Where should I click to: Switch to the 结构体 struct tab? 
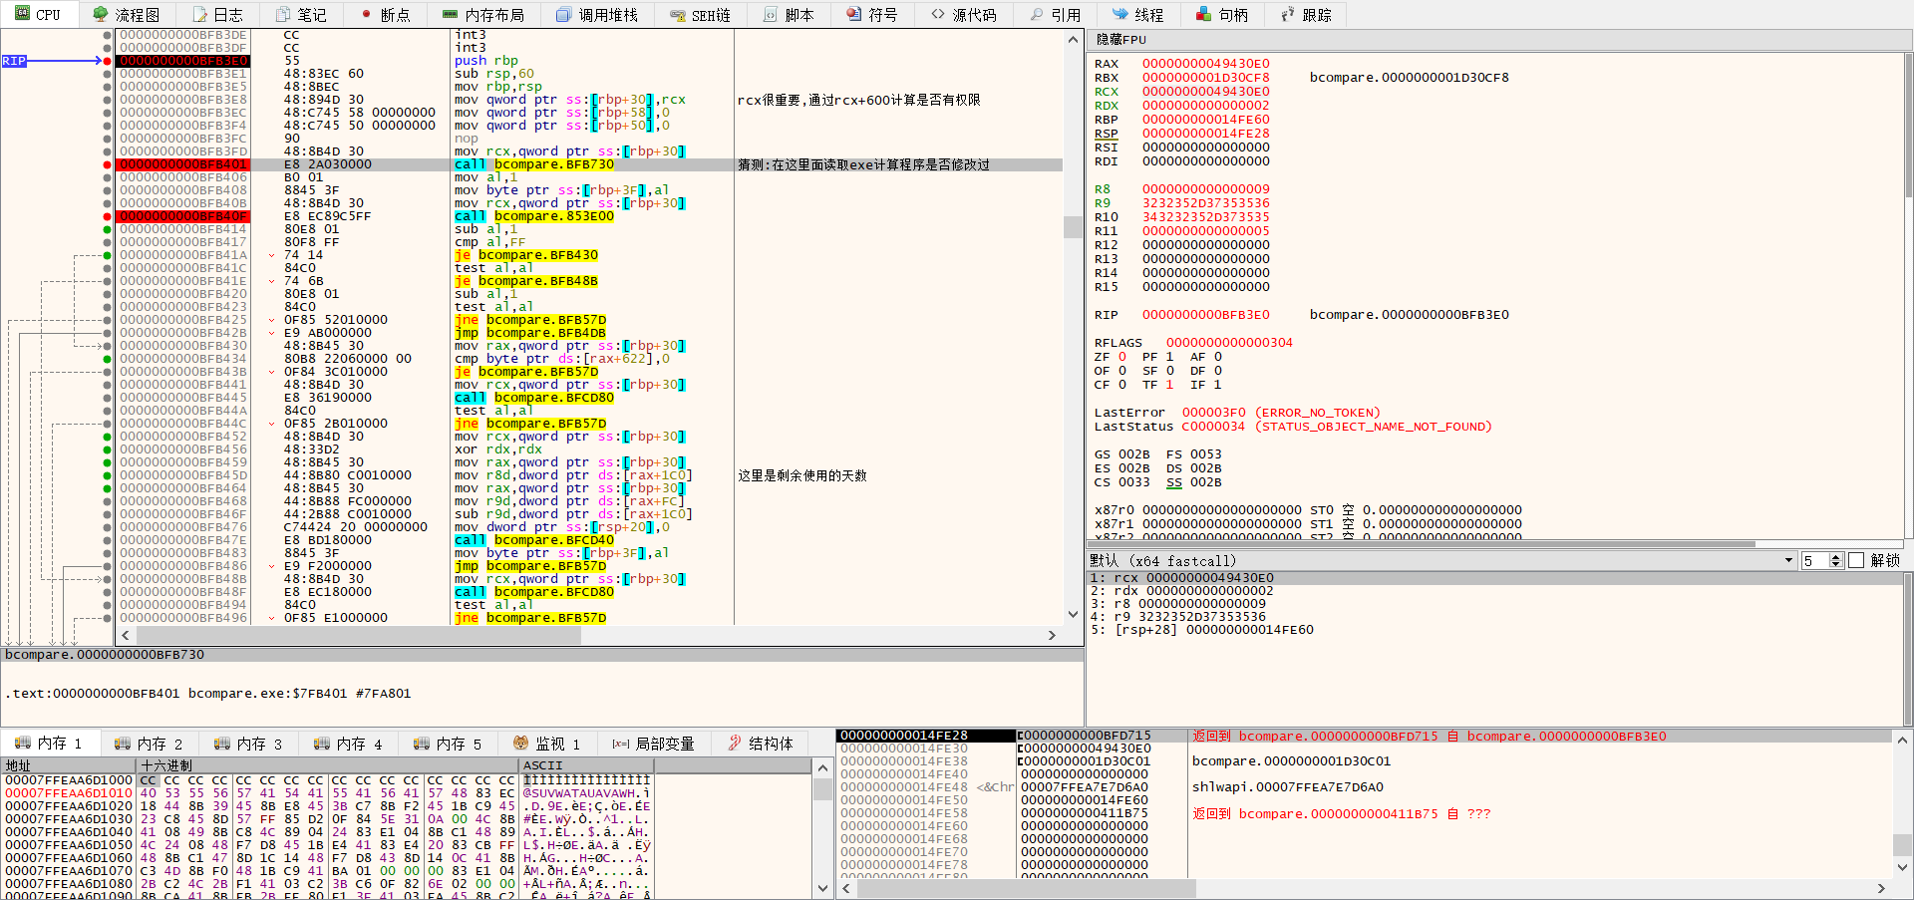pyautogui.click(x=761, y=744)
